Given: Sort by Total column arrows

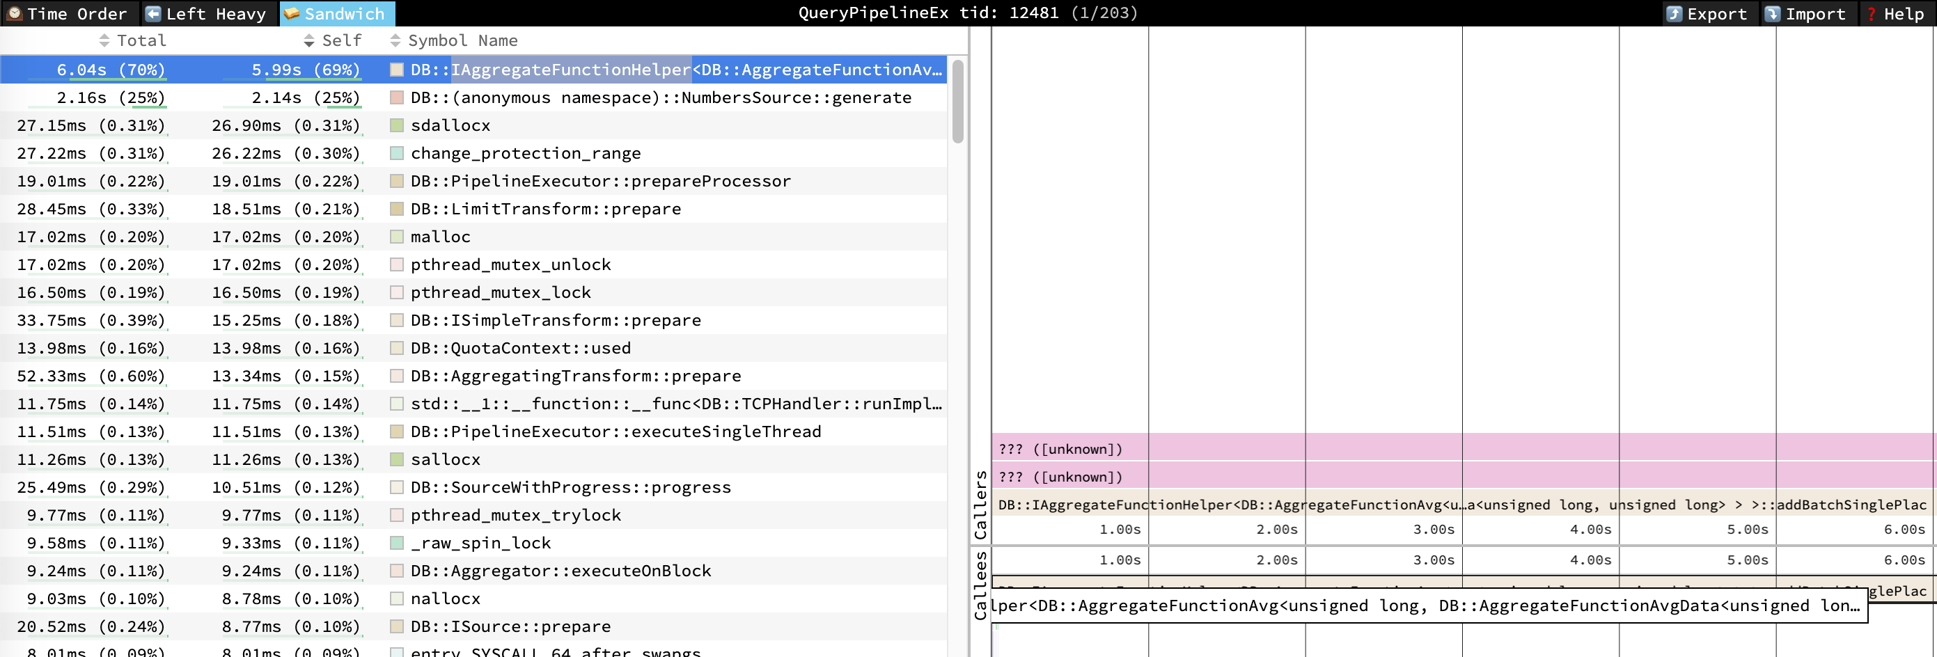Looking at the screenshot, I should pyautogui.click(x=104, y=40).
